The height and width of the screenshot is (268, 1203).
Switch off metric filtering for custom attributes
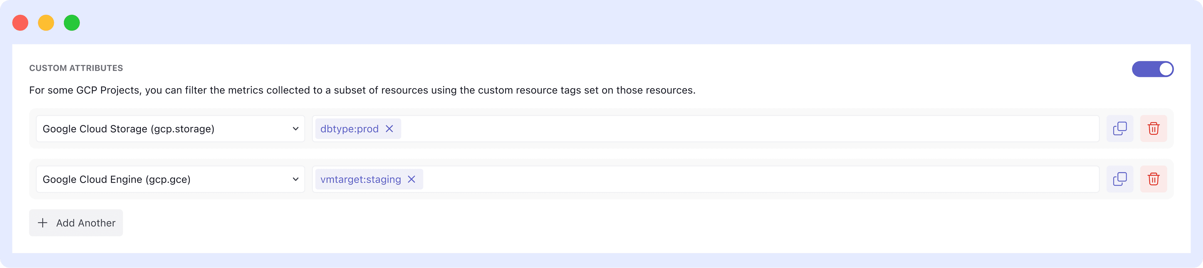pyautogui.click(x=1152, y=69)
